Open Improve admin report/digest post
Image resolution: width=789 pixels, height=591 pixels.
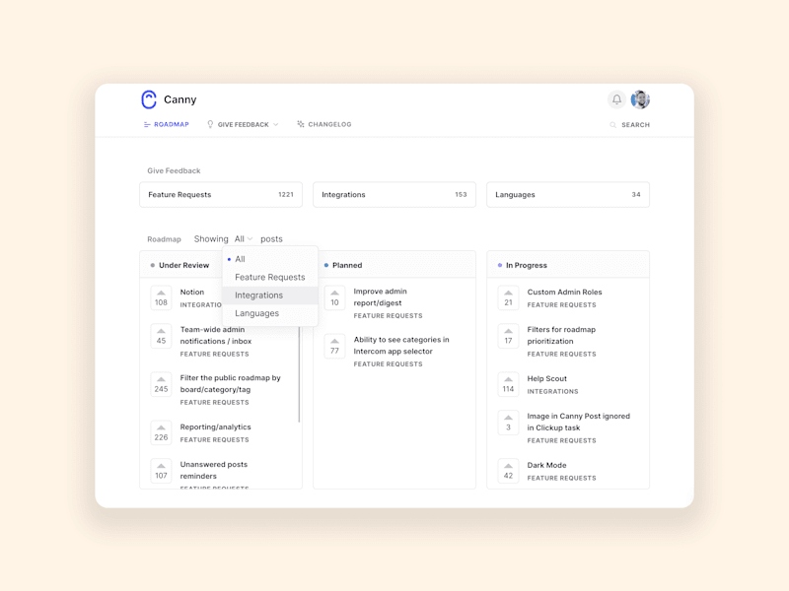(x=380, y=297)
